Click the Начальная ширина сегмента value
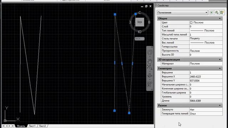This screenshot has width=228, height=128. 206,85
